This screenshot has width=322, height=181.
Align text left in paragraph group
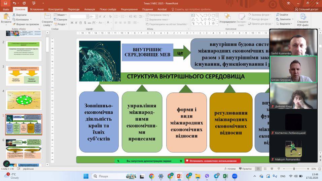pyautogui.click(x=116, y=23)
